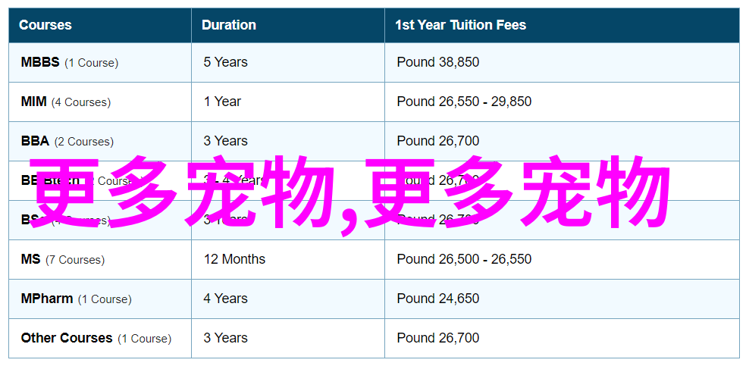Open the Other Courses entry

[67, 338]
